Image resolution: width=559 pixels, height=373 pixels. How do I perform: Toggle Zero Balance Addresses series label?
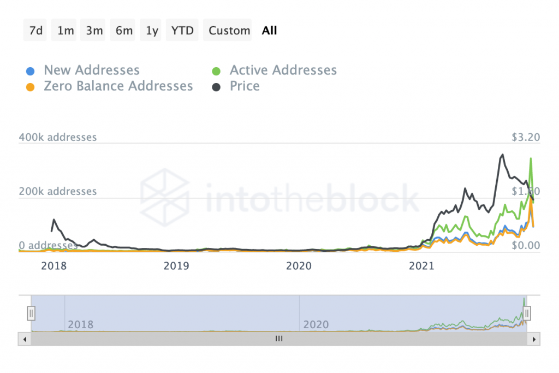point(118,86)
